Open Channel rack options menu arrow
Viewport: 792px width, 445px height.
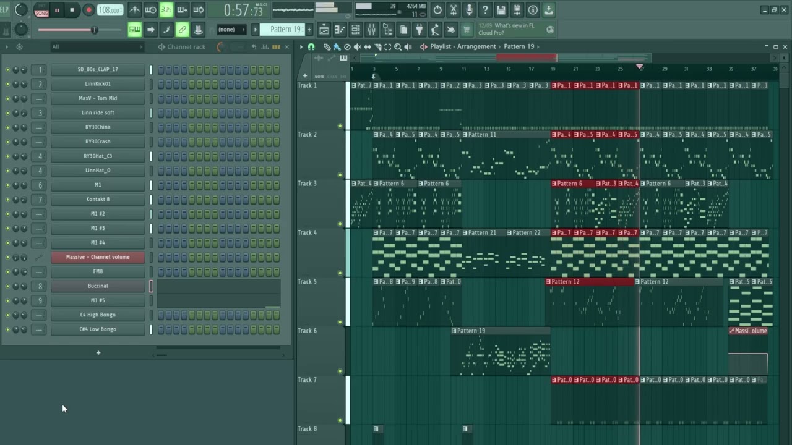pos(6,47)
